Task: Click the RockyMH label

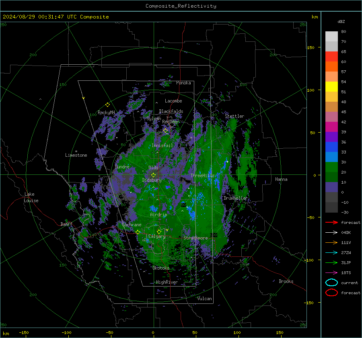Action: coord(106,113)
